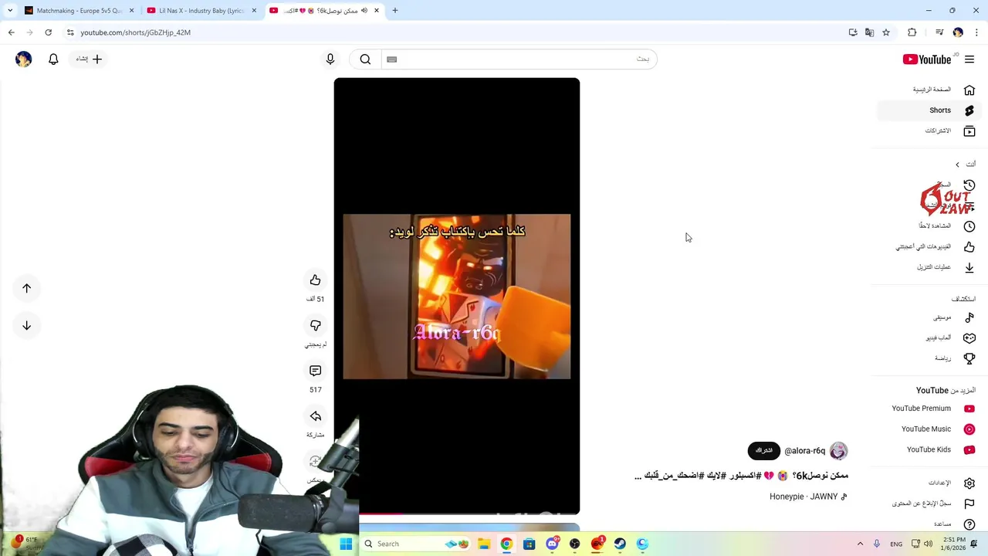The height and width of the screenshot is (556, 988).
Task: View site information icon in address bar
Action: coord(69,32)
